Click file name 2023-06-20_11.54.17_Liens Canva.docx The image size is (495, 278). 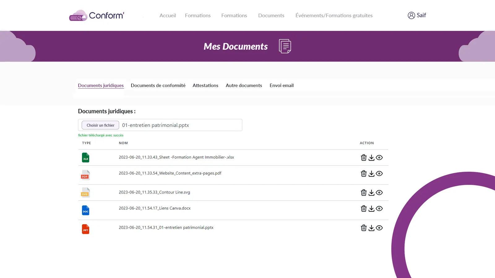(x=155, y=208)
